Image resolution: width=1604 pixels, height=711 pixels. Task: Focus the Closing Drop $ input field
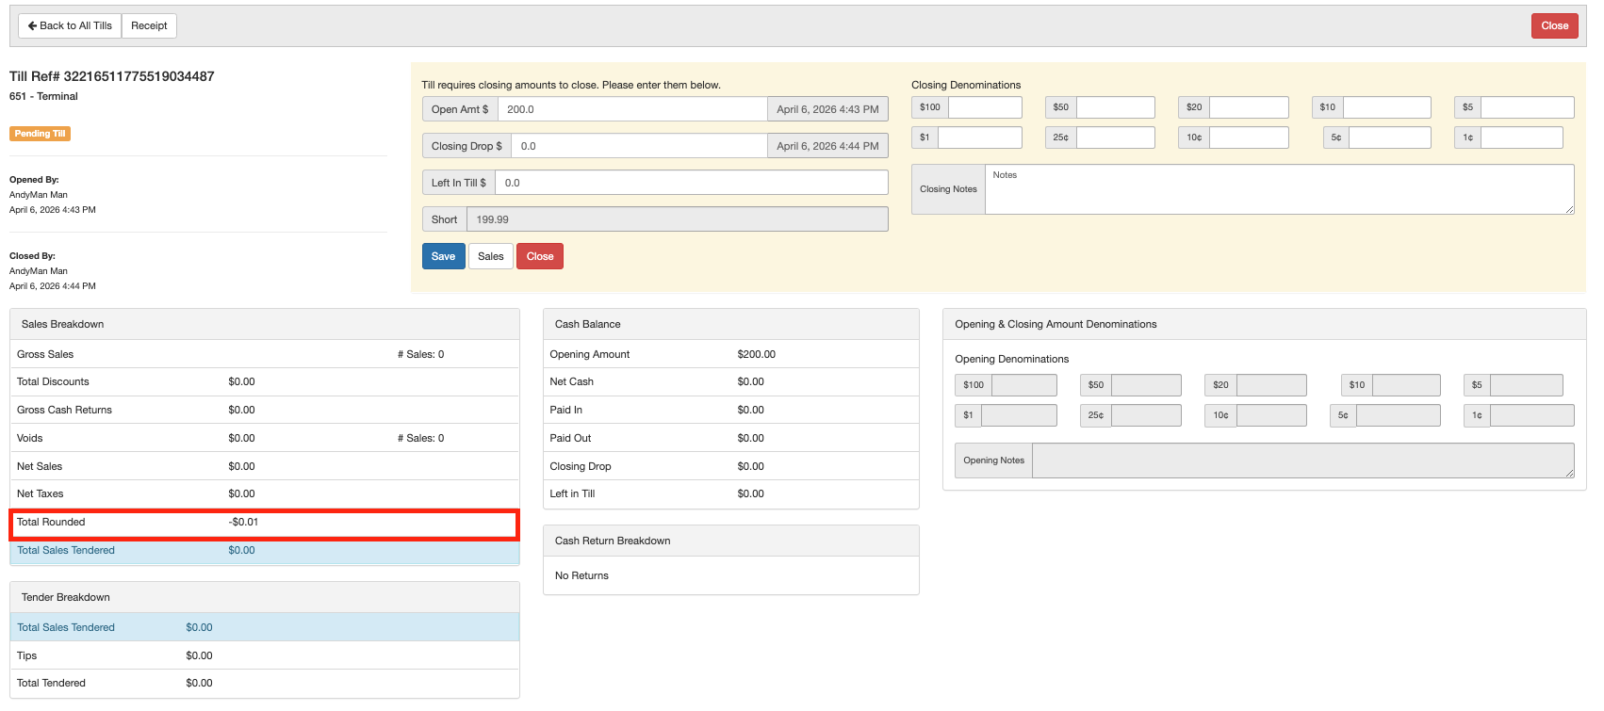coord(638,146)
